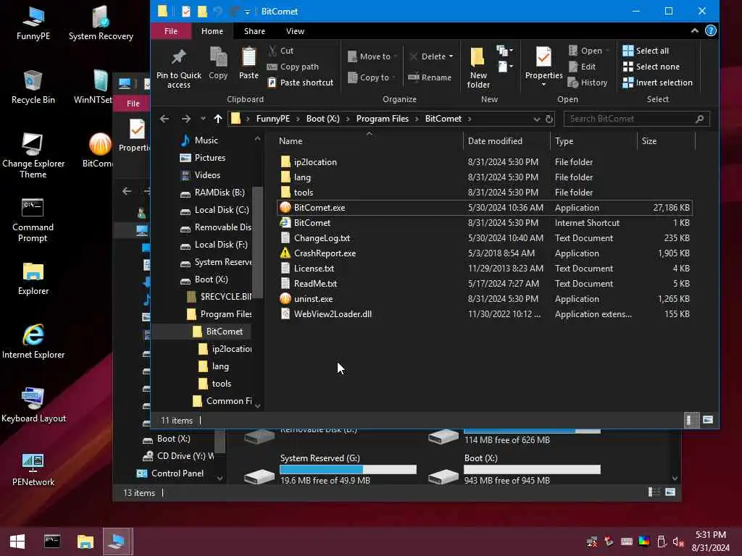Open the File menu tab
This screenshot has height=556, width=742.
(171, 31)
